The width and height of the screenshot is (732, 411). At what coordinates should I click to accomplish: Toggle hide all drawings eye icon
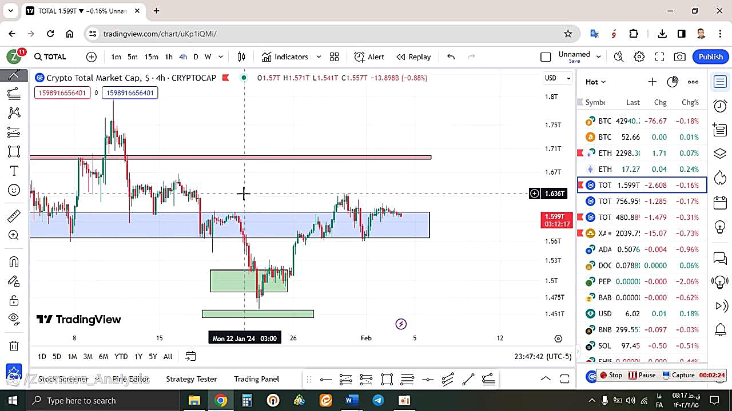tap(14, 319)
